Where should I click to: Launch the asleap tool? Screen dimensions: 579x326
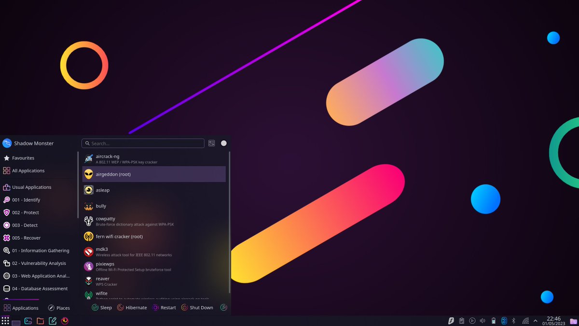click(154, 190)
